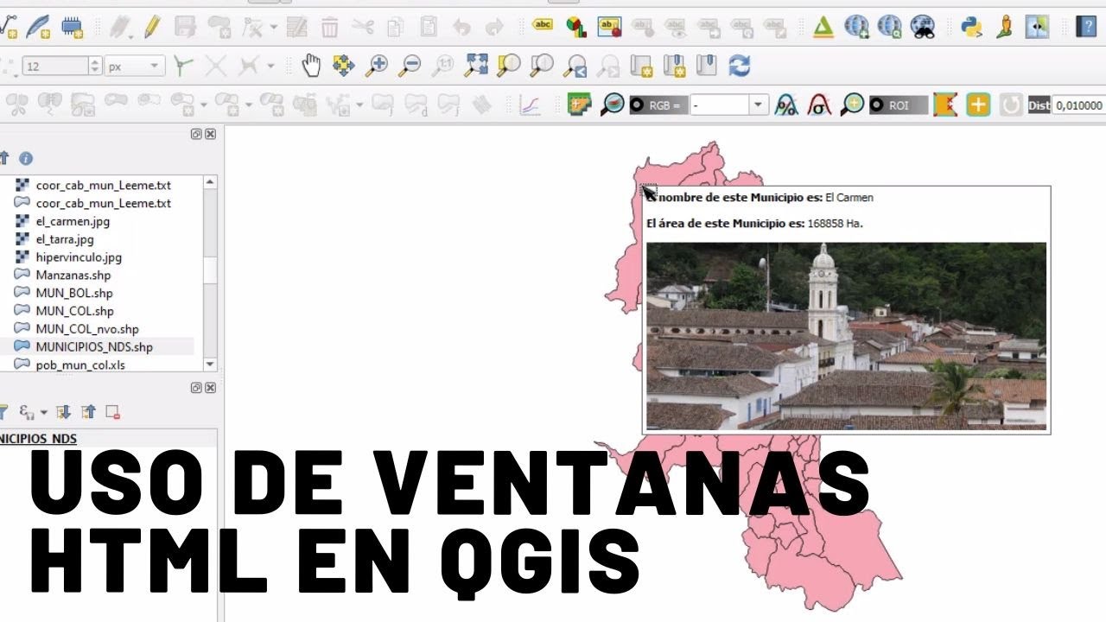Click the yellow abc labeling icon
Screen dimensions: 1106x622
pos(543,25)
